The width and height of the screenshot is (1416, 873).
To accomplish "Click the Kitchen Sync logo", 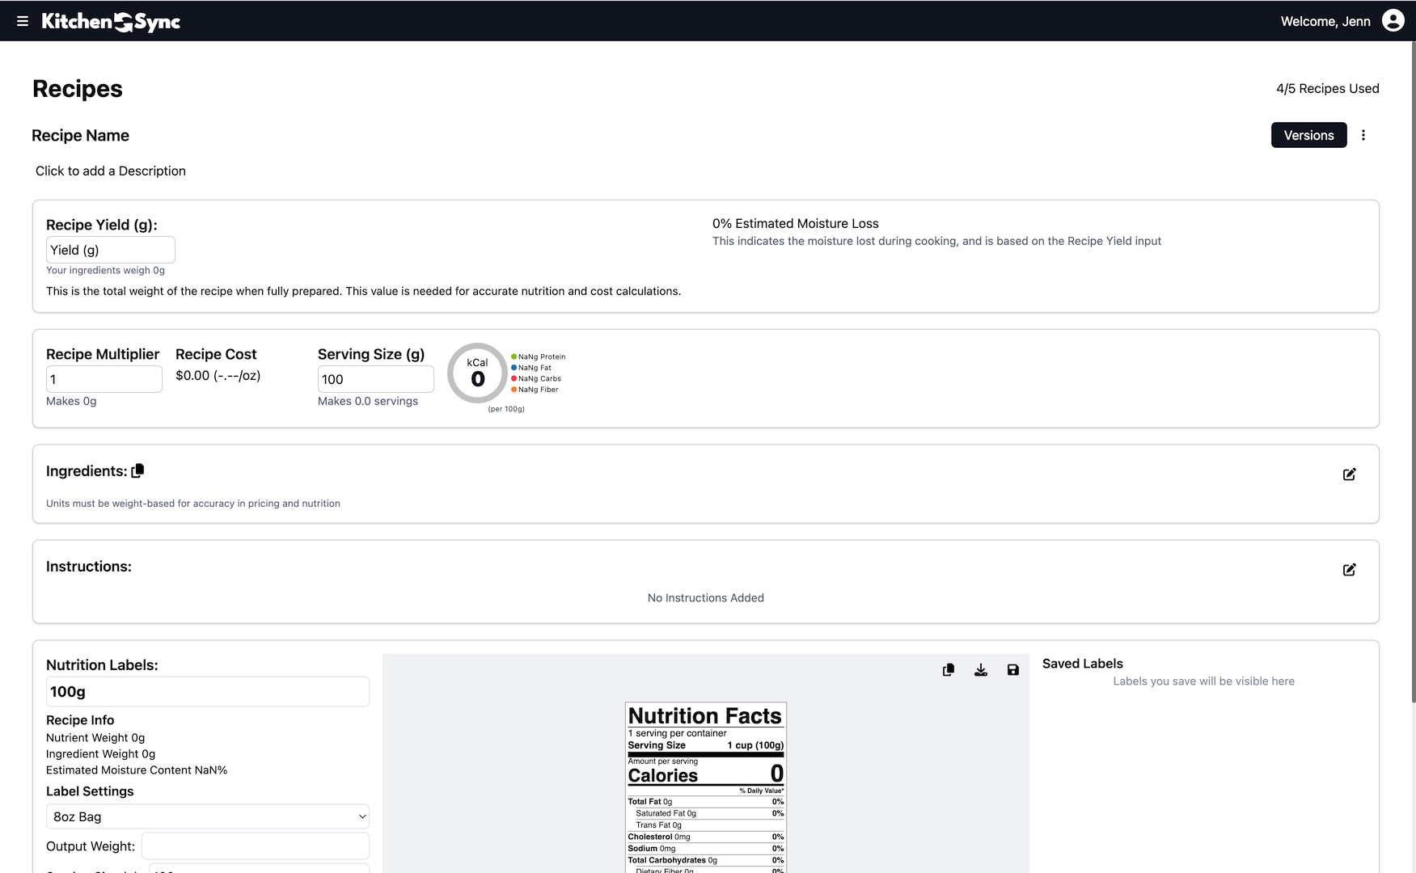I will (x=111, y=21).
